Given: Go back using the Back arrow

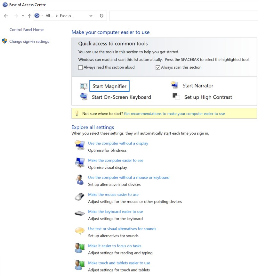Looking at the screenshot, I should coord(6,16).
